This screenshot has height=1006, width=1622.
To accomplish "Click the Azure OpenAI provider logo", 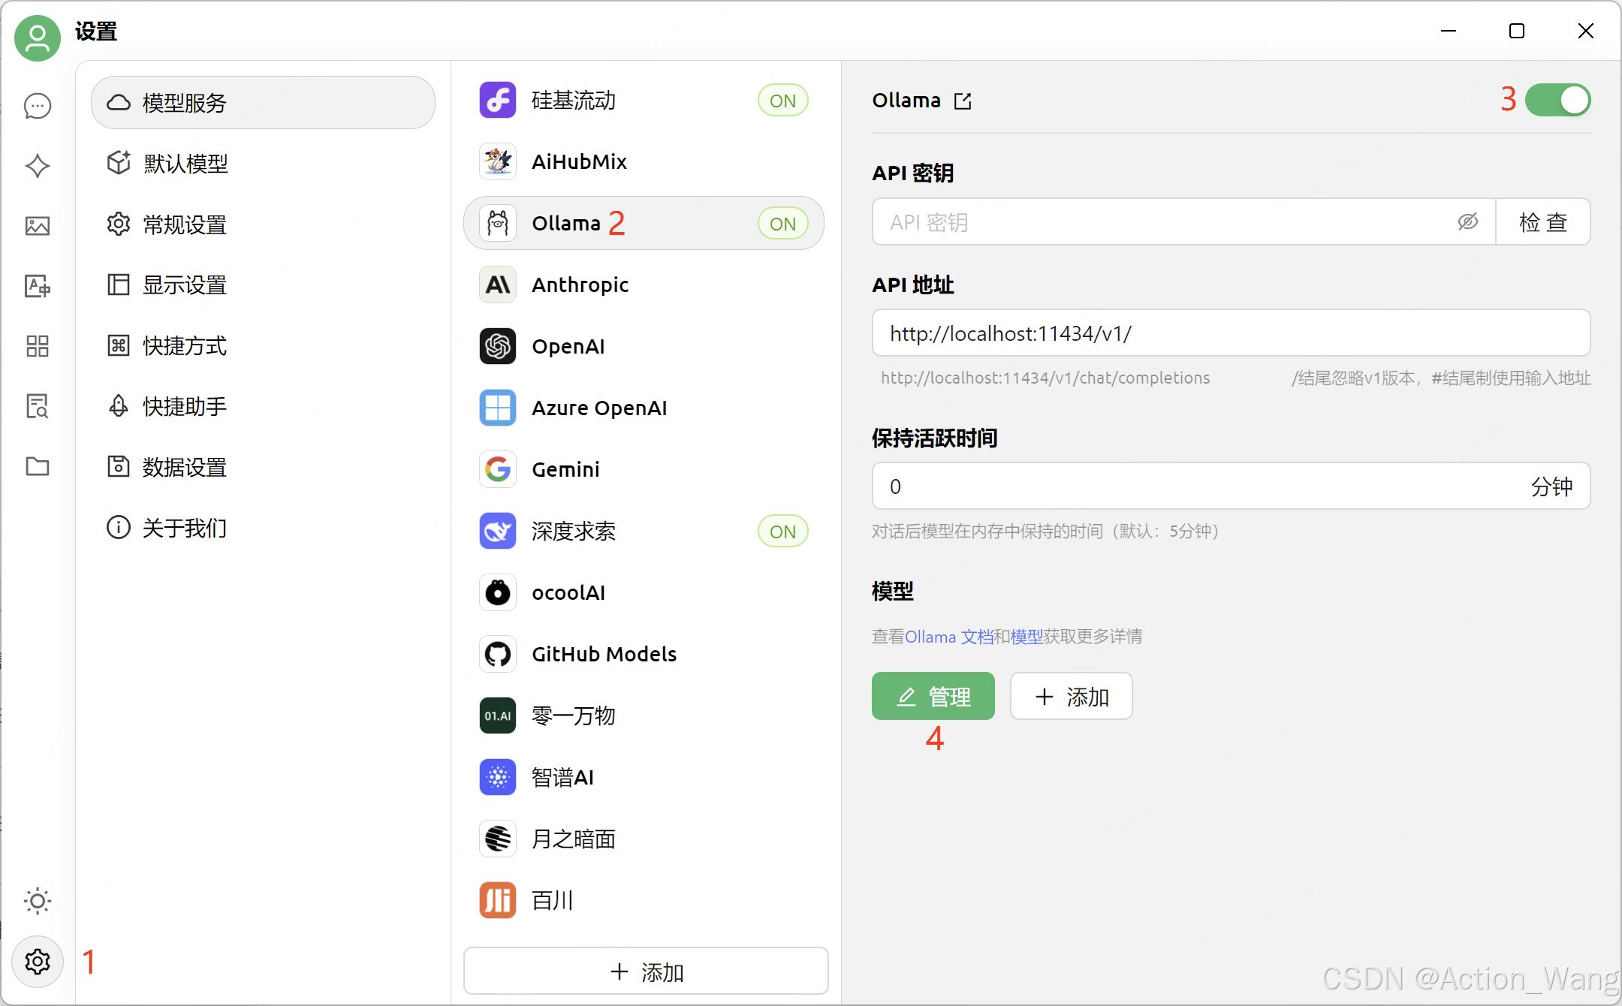I will (x=498, y=408).
